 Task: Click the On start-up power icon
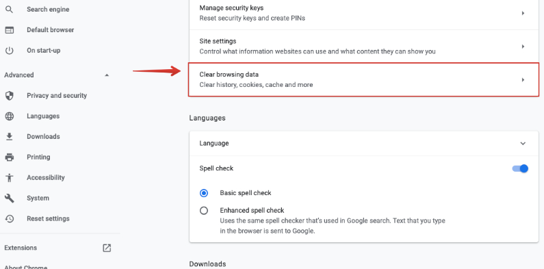click(x=10, y=51)
